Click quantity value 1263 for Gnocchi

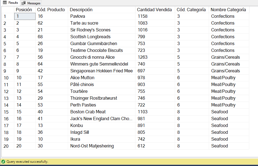(x=155, y=57)
